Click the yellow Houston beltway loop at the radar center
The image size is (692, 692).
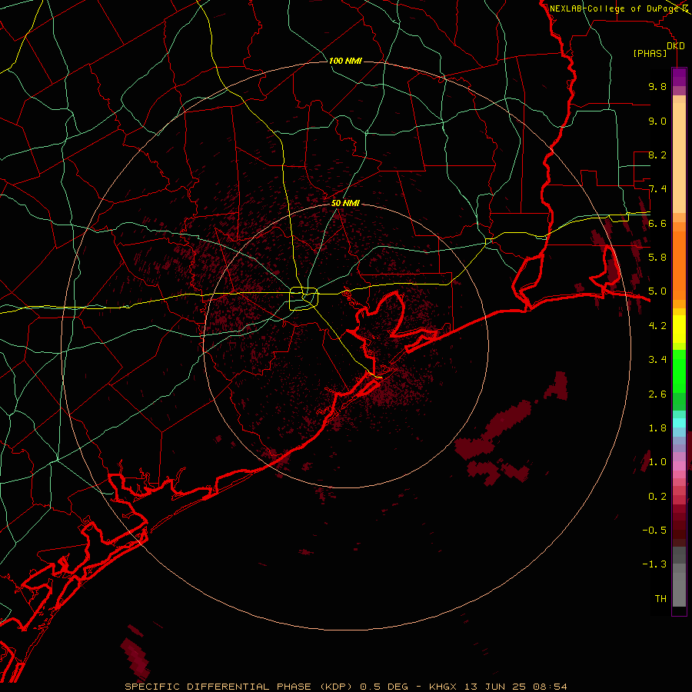304,299
